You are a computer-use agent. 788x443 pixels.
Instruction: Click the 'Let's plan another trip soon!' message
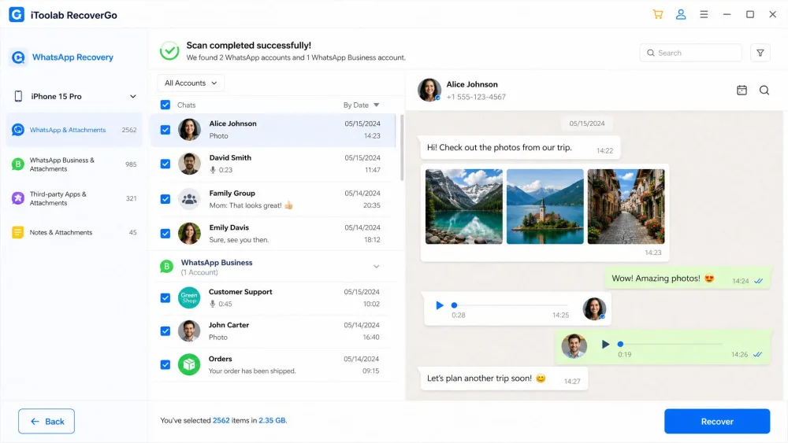504,378
